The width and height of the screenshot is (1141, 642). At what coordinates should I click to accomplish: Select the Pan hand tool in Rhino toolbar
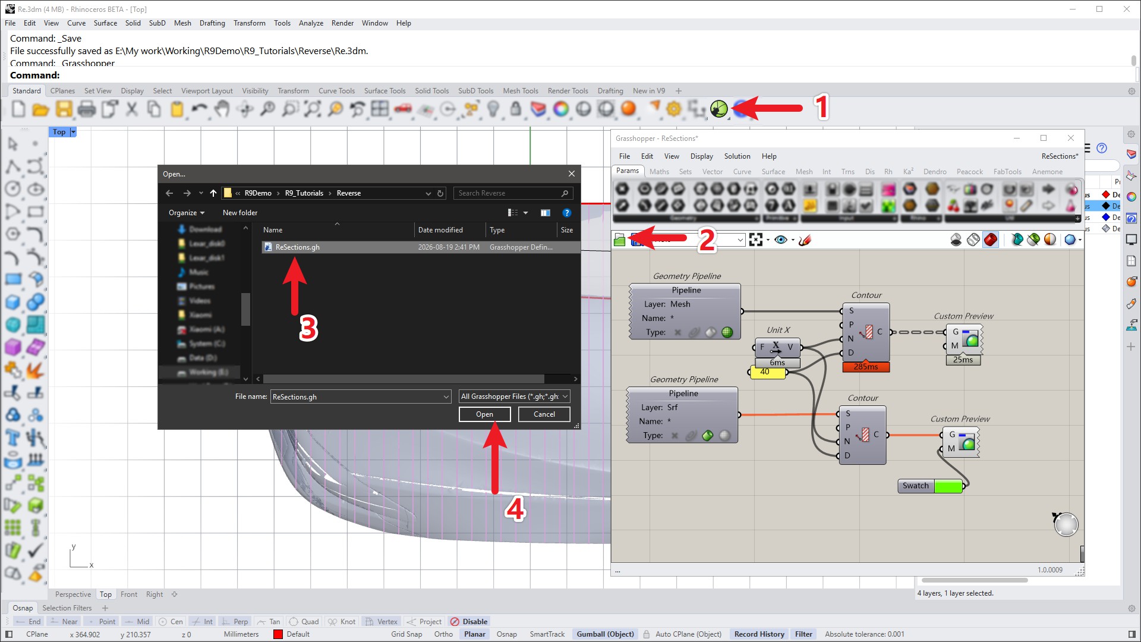click(222, 109)
